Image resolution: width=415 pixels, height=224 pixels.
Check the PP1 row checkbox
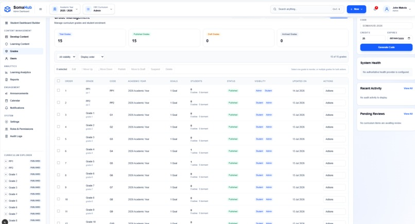pyautogui.click(x=59, y=90)
